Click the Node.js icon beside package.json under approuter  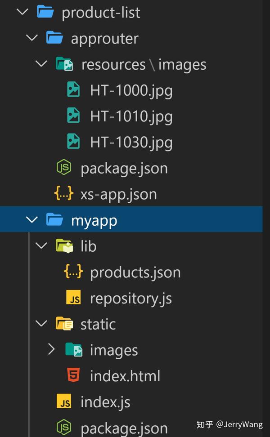click(63, 168)
